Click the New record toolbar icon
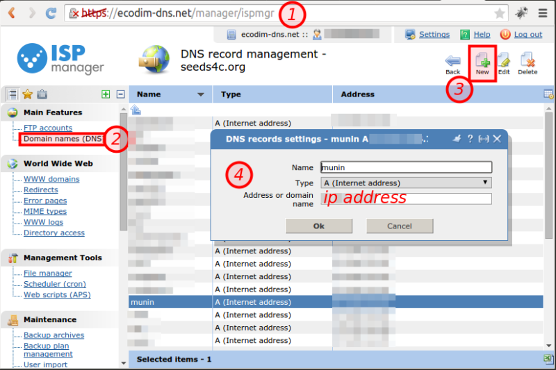This screenshot has width=556, height=370. pos(482,61)
